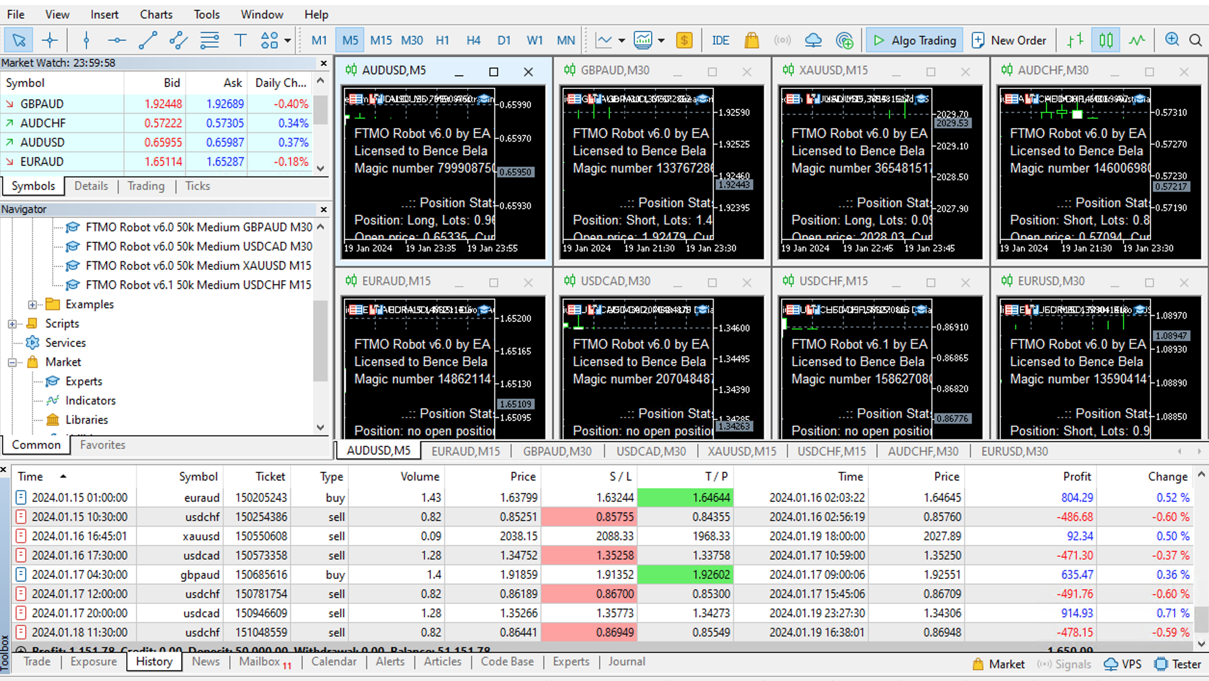Screen dimensions: 1209x681
Task: Open Tester from the Toolbox bar
Action: tap(1177, 664)
